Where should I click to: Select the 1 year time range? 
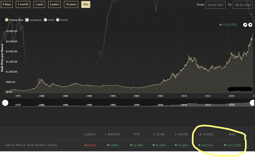(39, 4)
